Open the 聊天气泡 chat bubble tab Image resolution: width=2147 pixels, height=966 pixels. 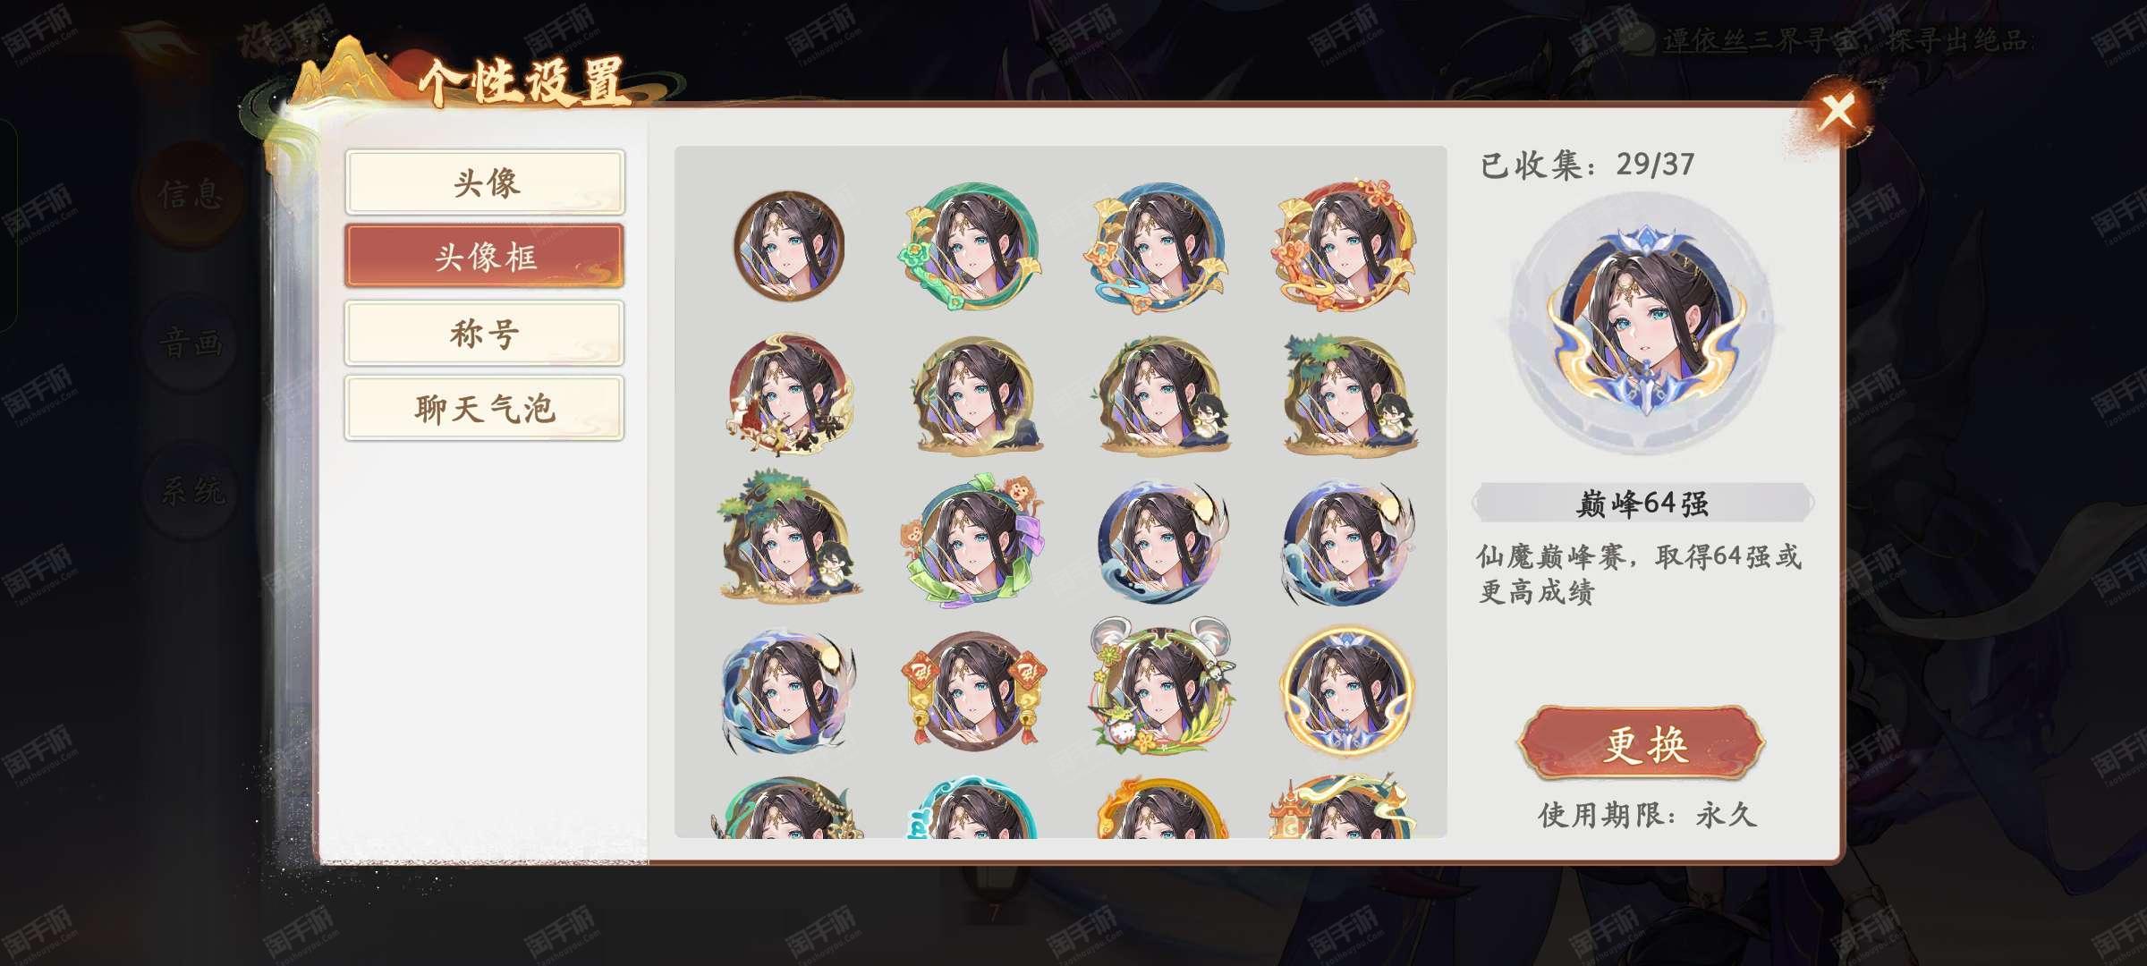pyautogui.click(x=485, y=409)
